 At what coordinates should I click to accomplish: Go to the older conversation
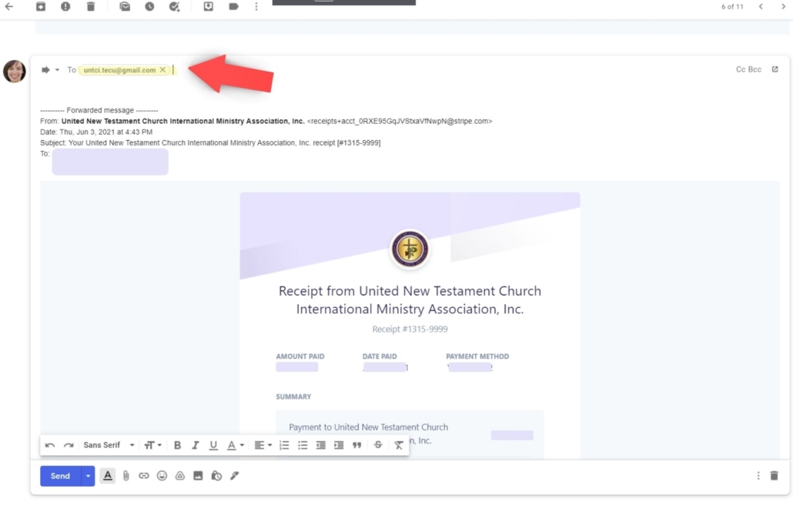[784, 7]
